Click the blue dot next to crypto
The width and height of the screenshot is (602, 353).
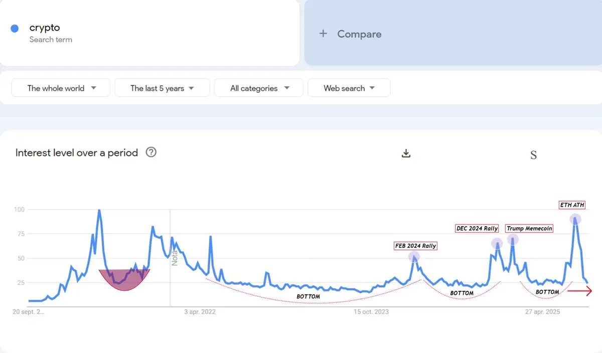pos(15,29)
